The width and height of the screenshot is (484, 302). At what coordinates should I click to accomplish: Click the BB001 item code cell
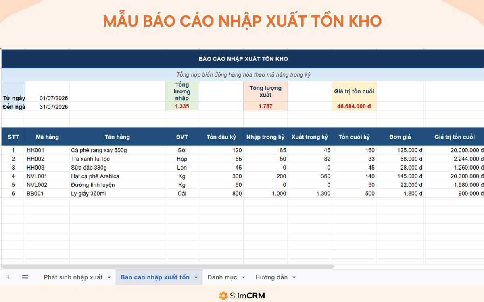(x=47, y=194)
